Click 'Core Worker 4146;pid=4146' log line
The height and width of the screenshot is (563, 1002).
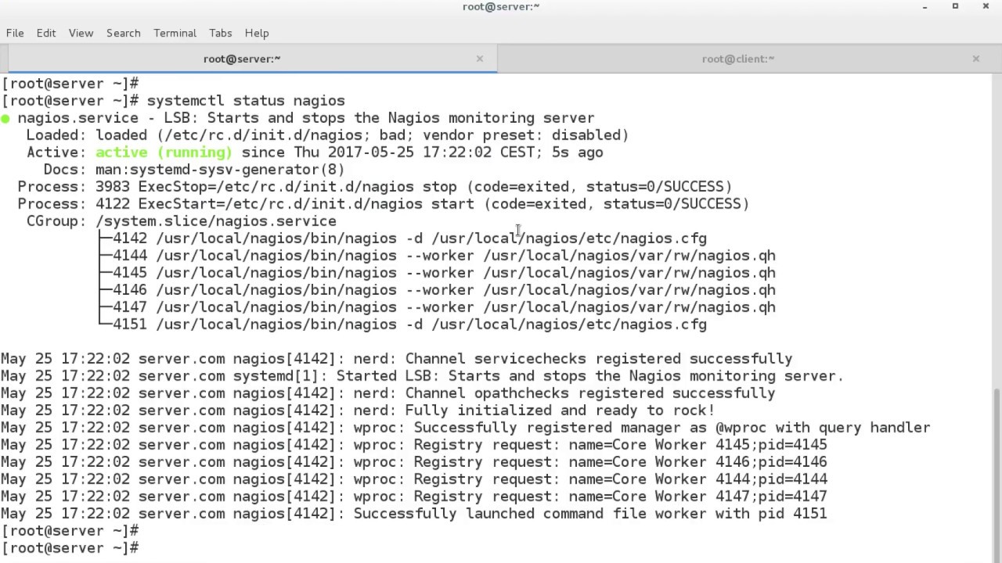click(x=414, y=462)
